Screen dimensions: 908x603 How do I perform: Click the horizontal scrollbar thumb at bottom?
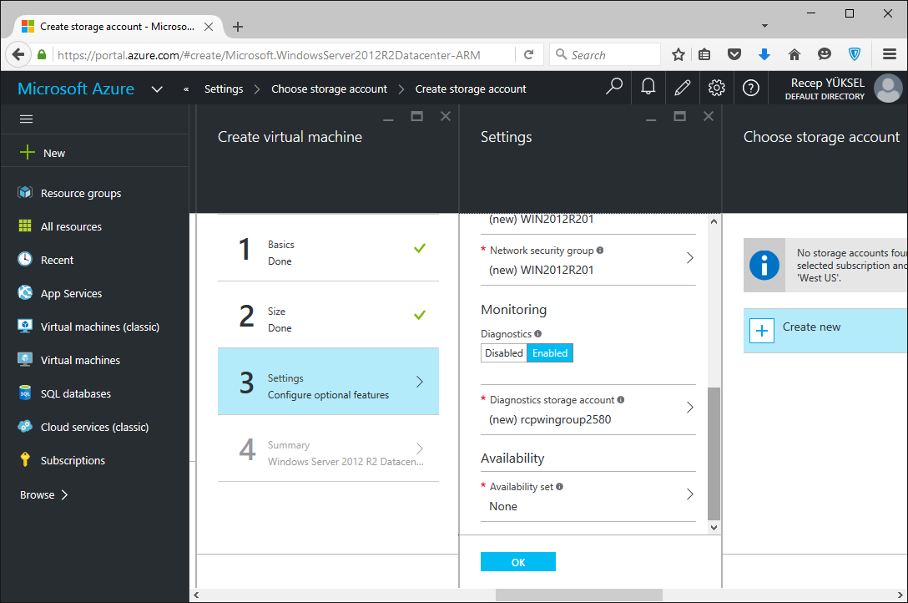click(x=578, y=595)
